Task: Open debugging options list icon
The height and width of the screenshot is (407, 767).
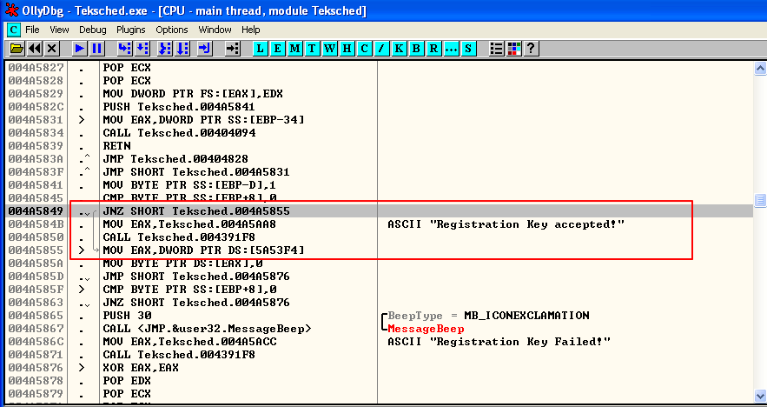Action: pos(497,48)
